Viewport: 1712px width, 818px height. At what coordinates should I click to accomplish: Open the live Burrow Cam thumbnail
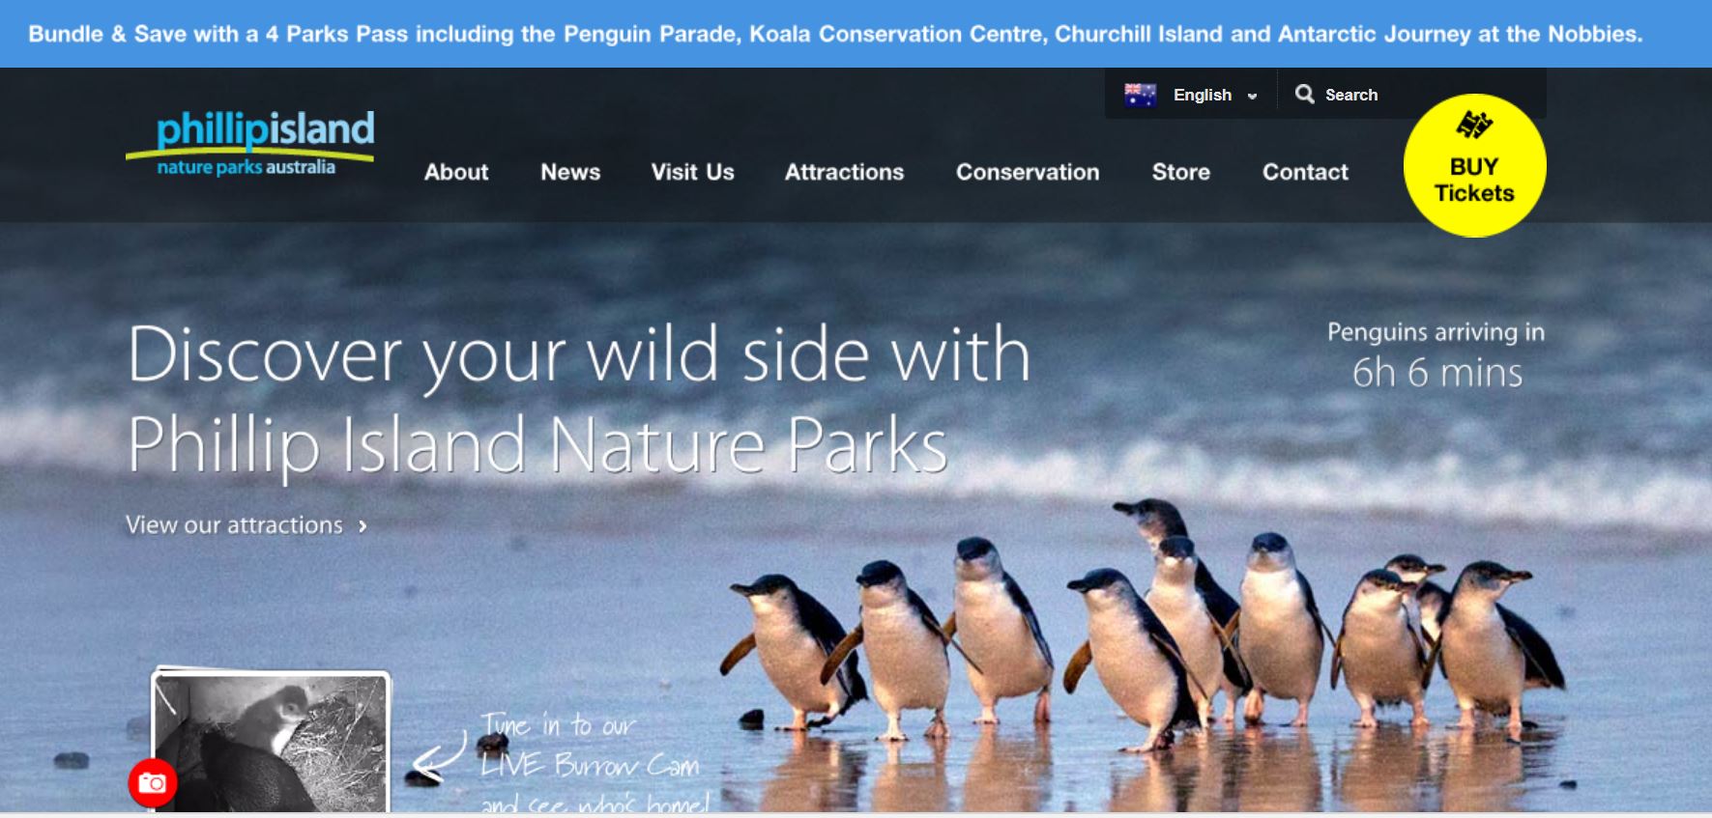click(x=272, y=742)
